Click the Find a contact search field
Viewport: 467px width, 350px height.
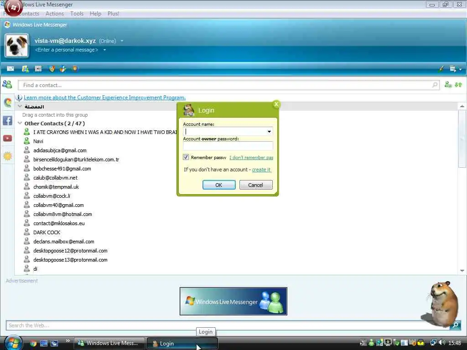(229, 85)
